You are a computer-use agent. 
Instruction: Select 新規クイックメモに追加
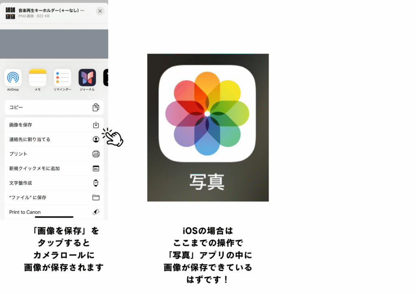pyautogui.click(x=54, y=169)
